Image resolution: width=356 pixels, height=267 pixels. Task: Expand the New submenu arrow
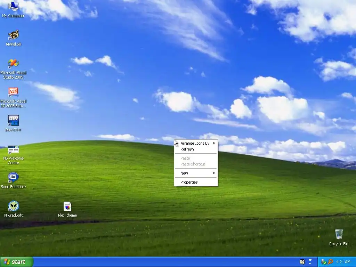point(214,173)
